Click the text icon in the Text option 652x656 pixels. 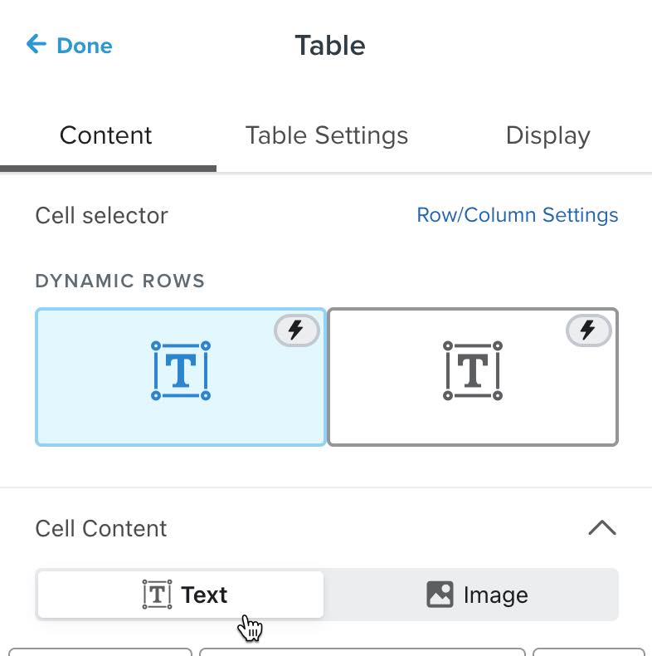(157, 595)
